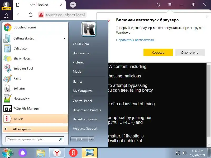Open red Yandex icon in taskbar

pos(73,153)
